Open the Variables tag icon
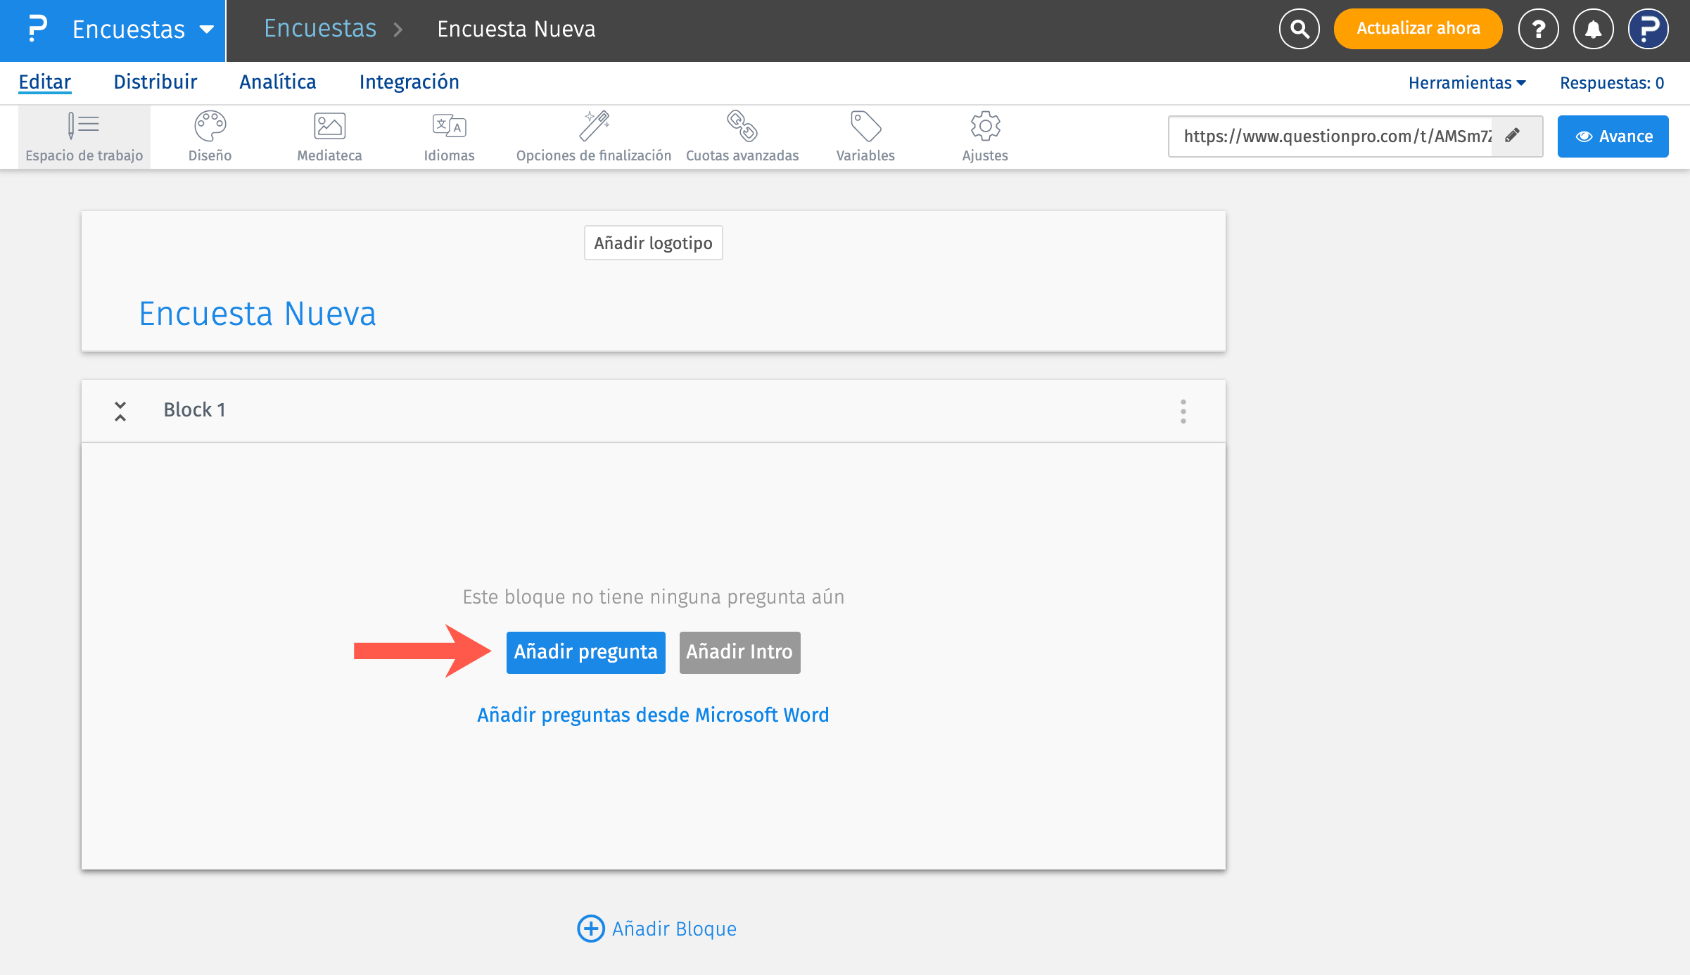The image size is (1690, 975). pyautogui.click(x=865, y=127)
